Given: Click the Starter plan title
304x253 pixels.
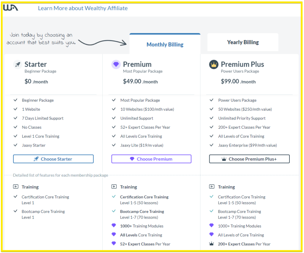Looking at the screenshot, I should (36, 64).
